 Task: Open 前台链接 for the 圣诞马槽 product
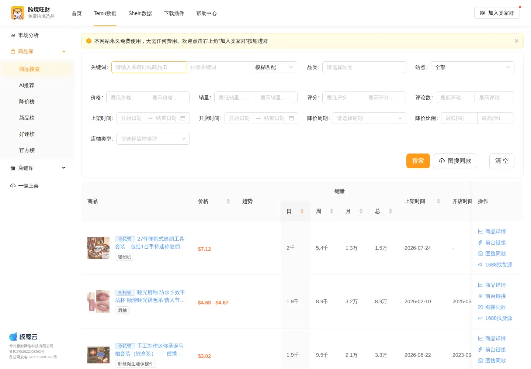coord(492,349)
